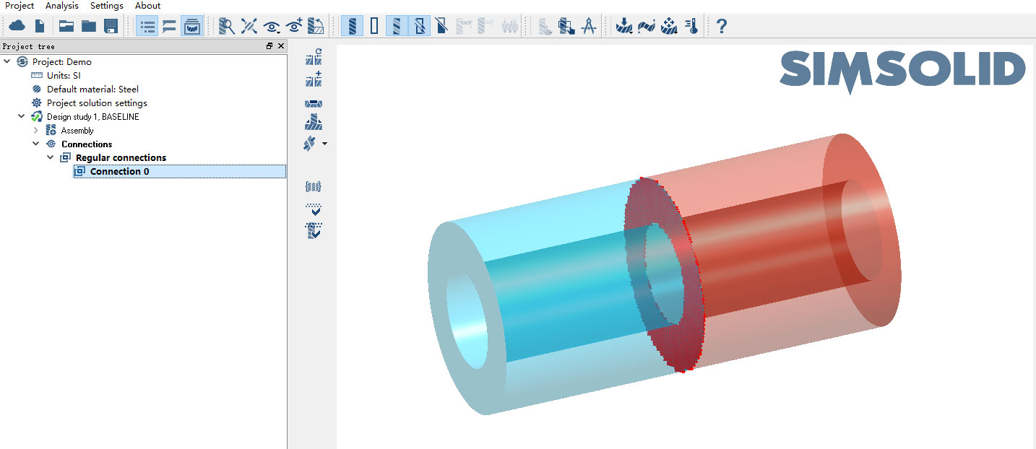The height and width of the screenshot is (449, 1036).
Task: Toggle the hollow rectangle display mode button
Action: [374, 27]
